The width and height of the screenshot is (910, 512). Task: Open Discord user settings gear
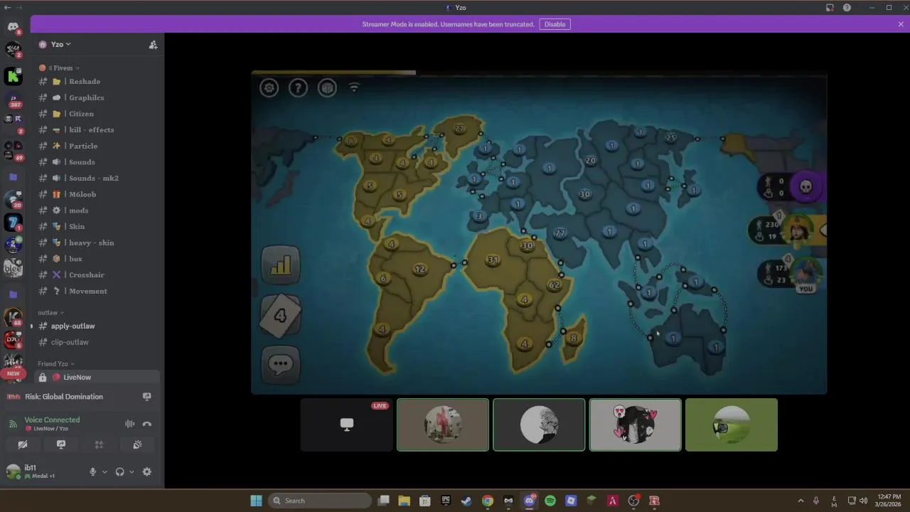coord(147,471)
